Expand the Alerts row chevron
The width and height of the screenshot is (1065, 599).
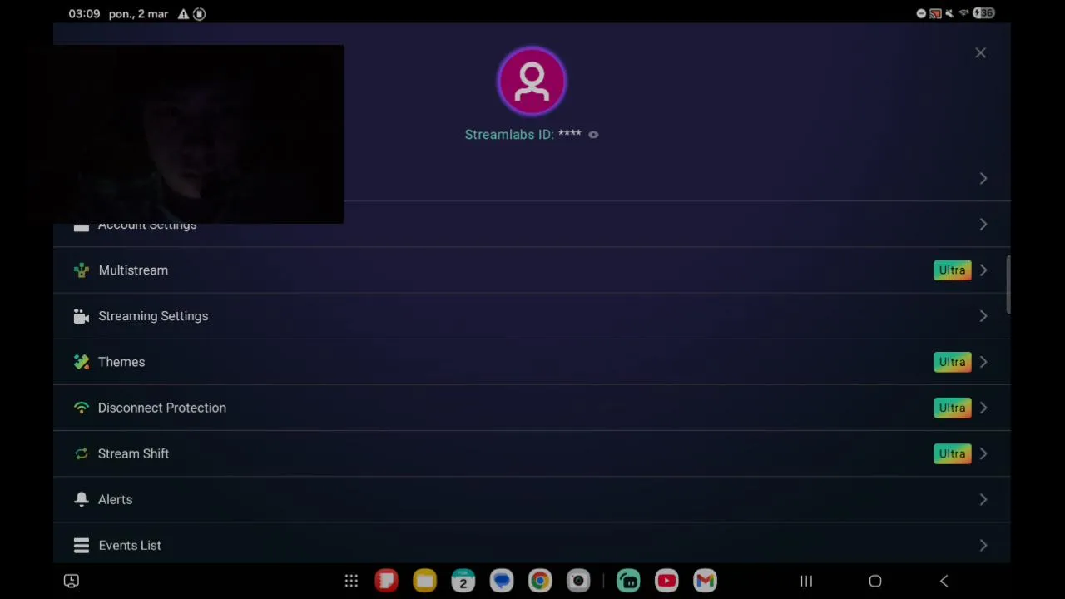click(983, 499)
